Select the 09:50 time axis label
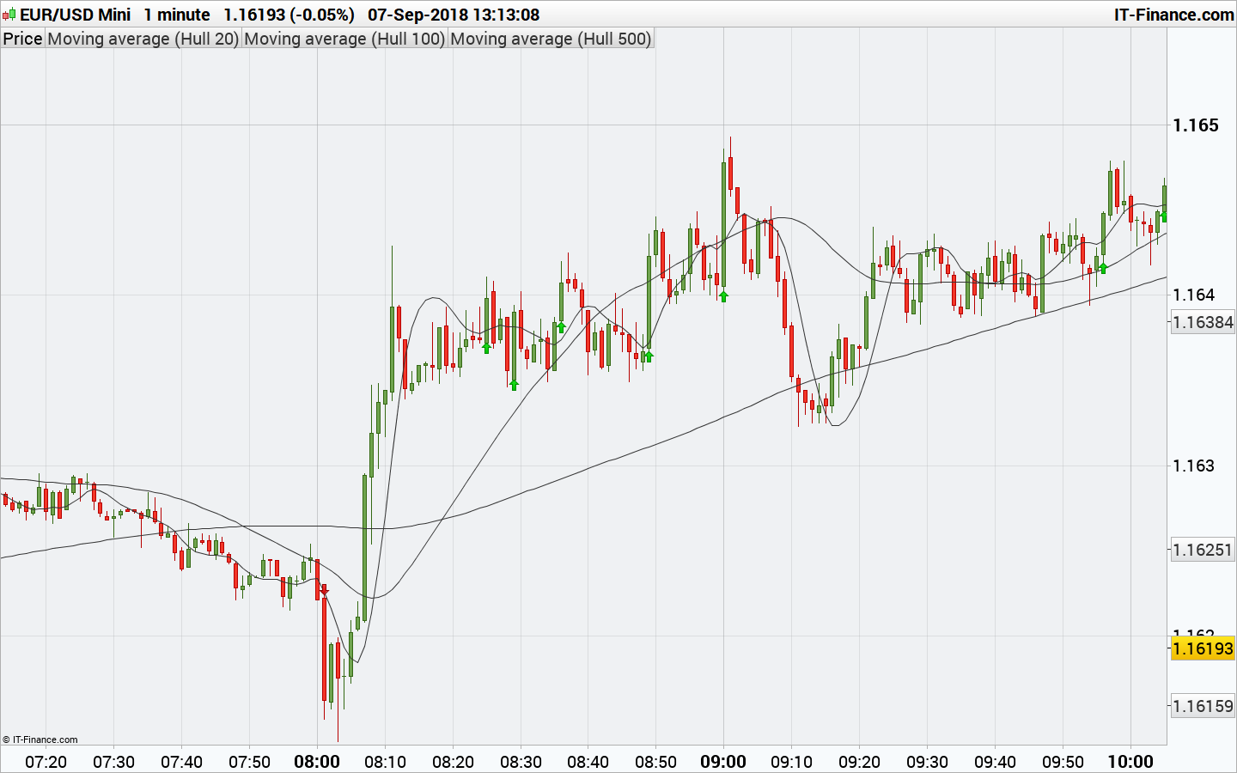1237x773 pixels. point(1063,762)
